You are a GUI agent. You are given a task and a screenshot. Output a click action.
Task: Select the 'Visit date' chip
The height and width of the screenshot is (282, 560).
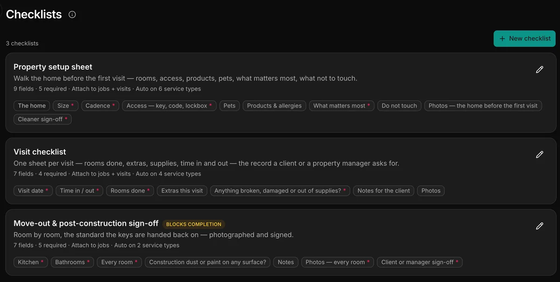pyautogui.click(x=33, y=190)
